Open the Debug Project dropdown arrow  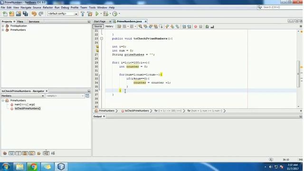click(x=110, y=14)
